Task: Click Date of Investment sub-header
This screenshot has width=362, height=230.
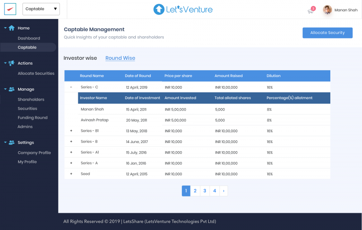Action: [x=143, y=98]
